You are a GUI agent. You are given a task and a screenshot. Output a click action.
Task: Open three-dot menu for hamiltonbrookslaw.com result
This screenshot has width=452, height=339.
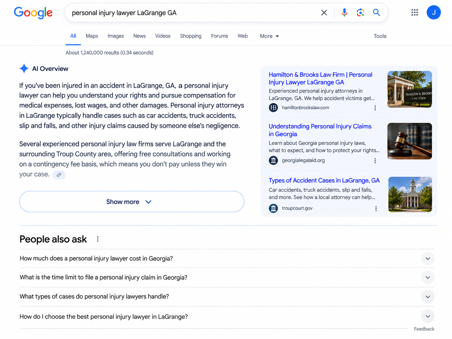click(x=375, y=108)
